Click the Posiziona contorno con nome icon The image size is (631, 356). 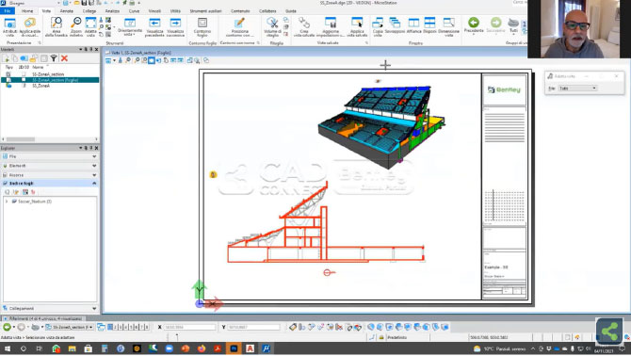(x=240, y=27)
